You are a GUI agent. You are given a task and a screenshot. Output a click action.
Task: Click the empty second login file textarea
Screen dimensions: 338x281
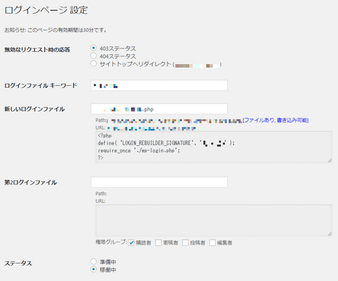tap(214, 220)
